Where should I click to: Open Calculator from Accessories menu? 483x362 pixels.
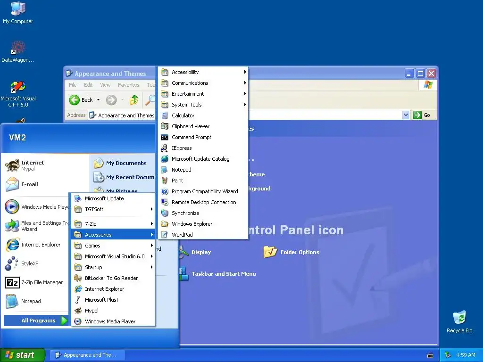pos(203,115)
